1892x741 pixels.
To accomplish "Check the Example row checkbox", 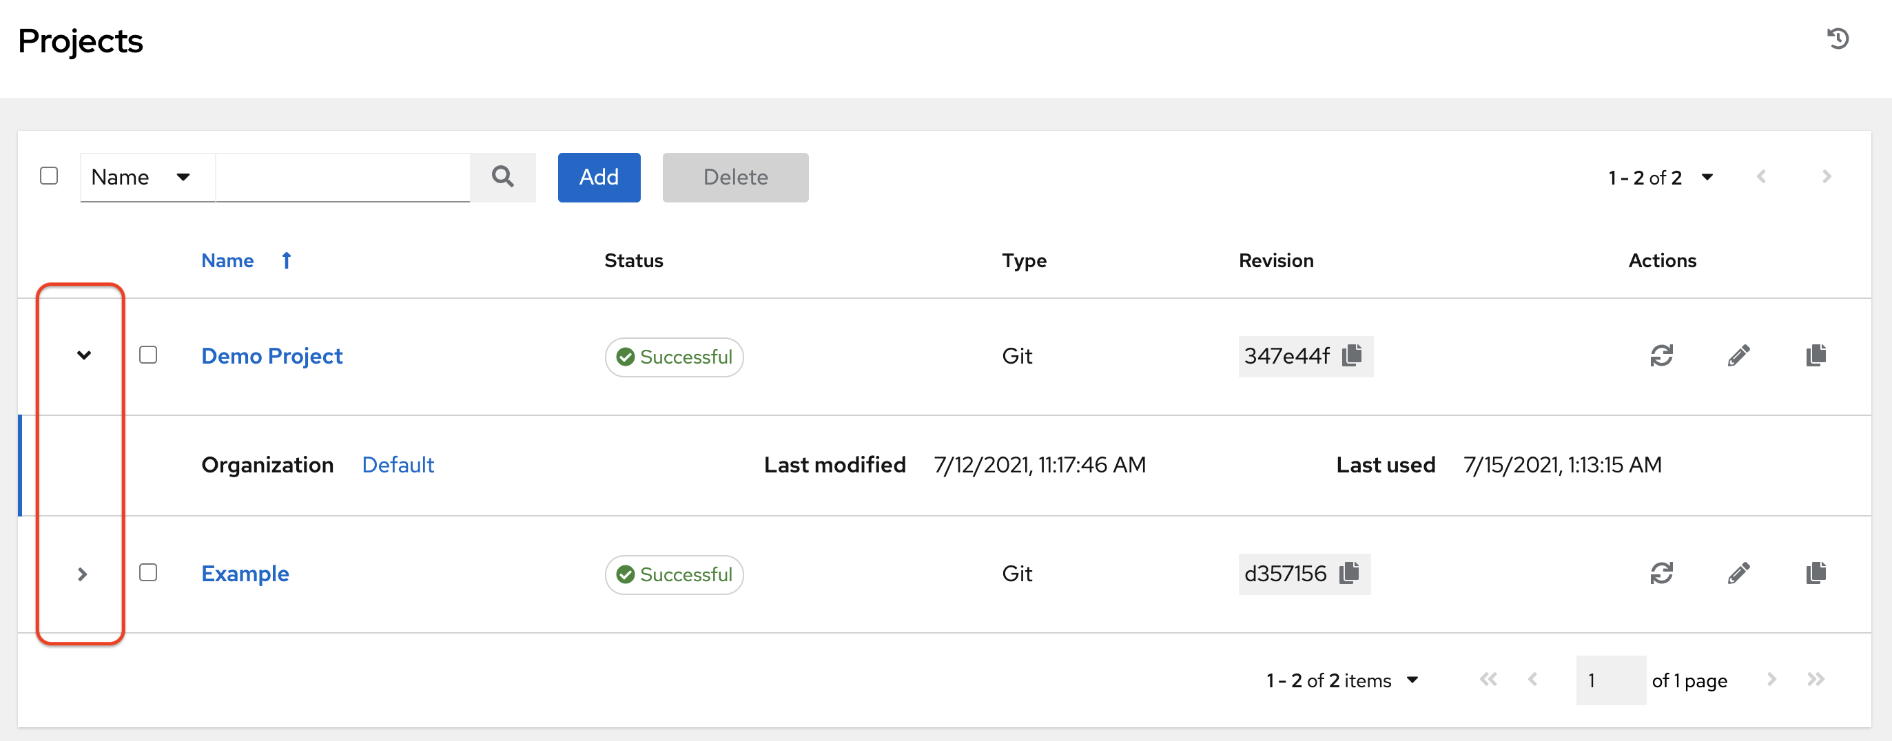I will (148, 572).
